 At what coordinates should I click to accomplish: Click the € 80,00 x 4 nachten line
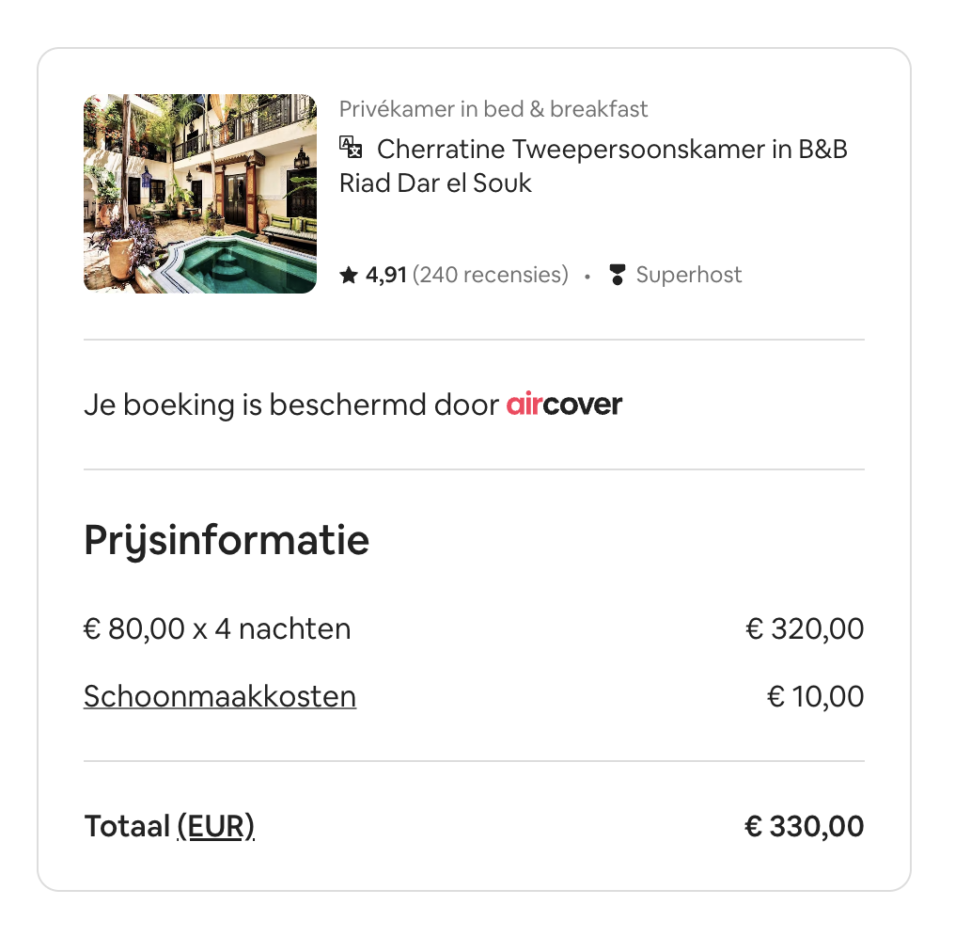click(217, 628)
